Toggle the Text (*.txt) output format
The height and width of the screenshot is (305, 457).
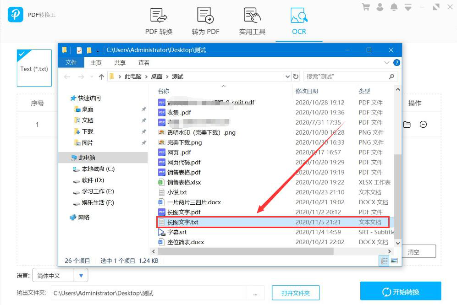[34, 68]
